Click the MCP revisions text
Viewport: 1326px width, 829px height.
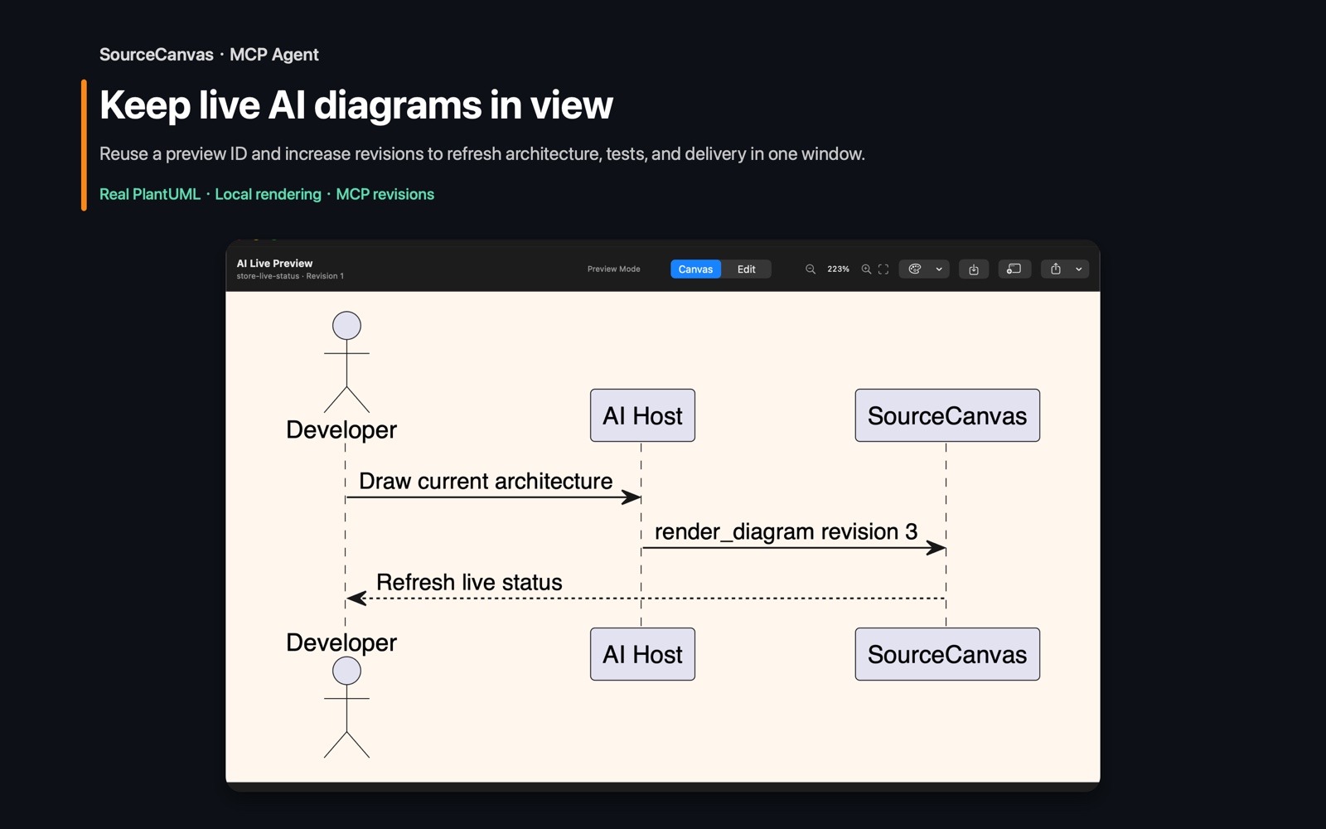(385, 194)
